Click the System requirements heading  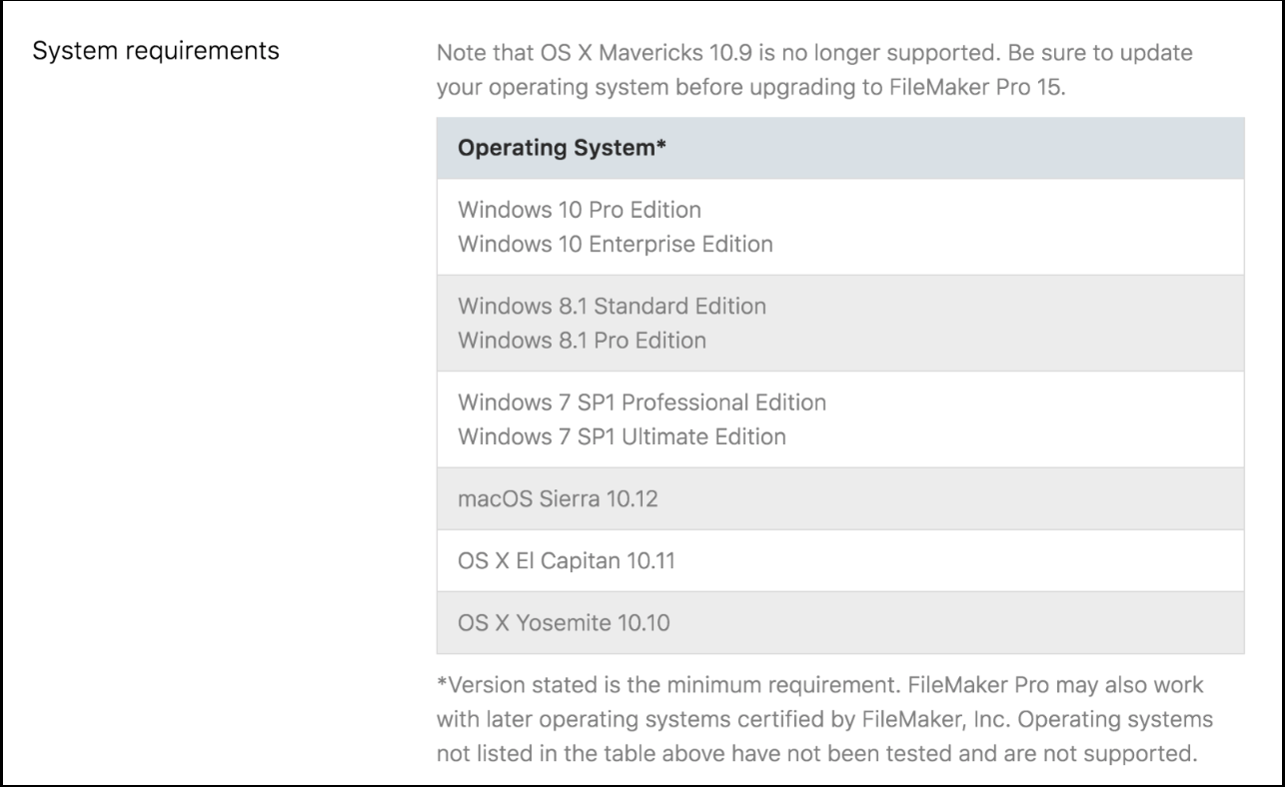pos(156,51)
